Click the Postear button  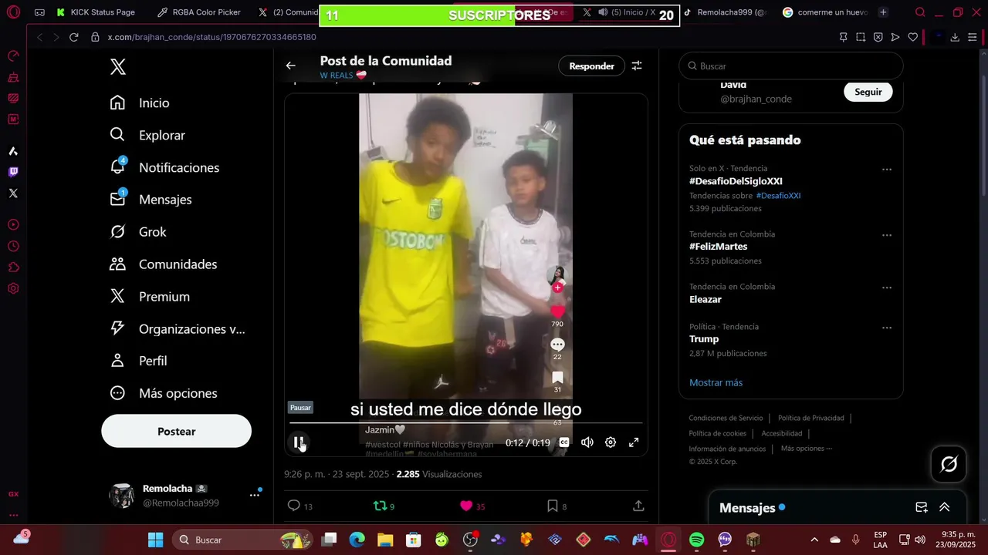click(x=176, y=431)
